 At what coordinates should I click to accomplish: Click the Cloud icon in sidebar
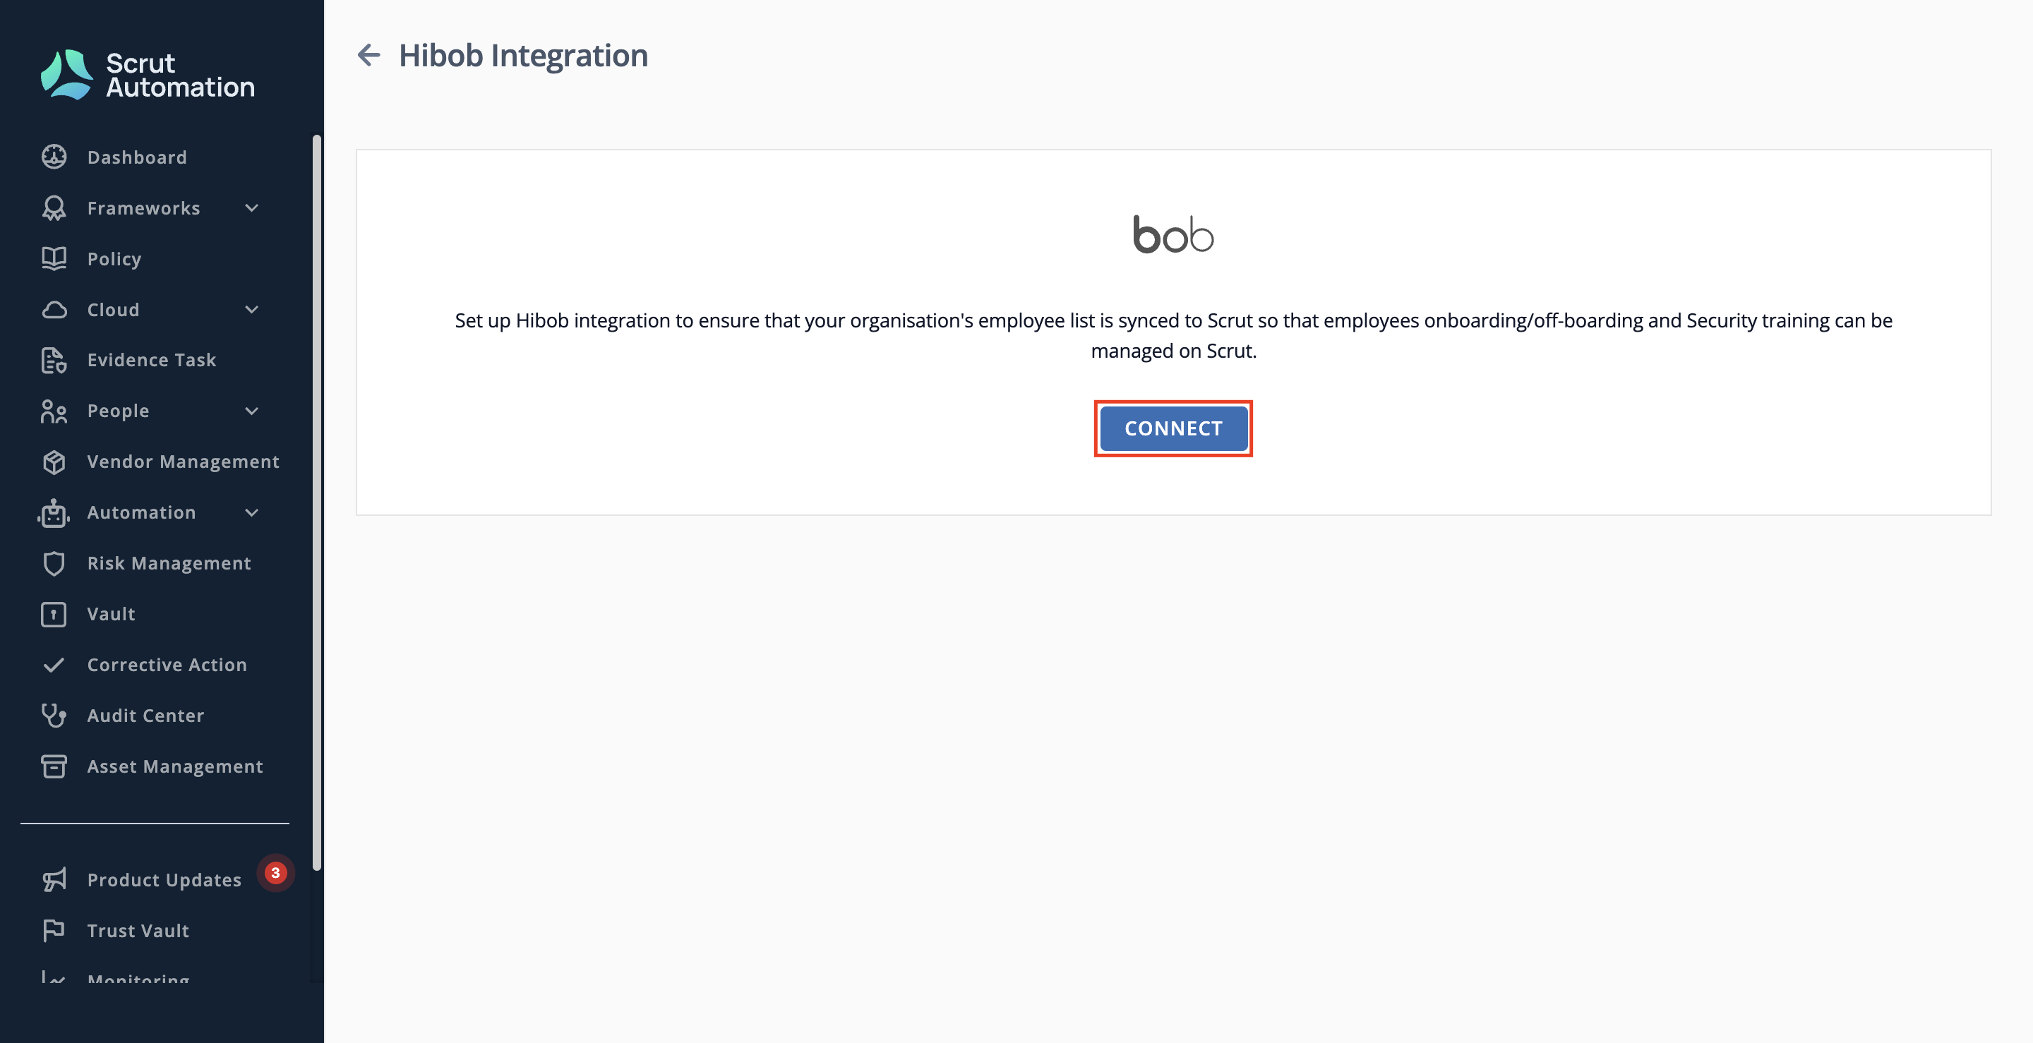click(x=54, y=310)
